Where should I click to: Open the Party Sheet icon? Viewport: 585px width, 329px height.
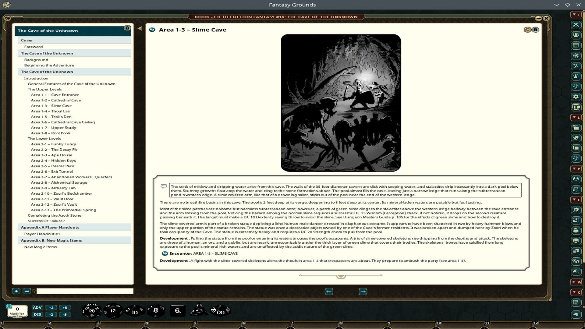pyautogui.click(x=576, y=34)
